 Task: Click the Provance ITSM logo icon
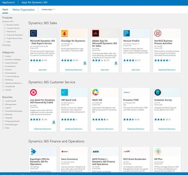[x=127, y=93]
